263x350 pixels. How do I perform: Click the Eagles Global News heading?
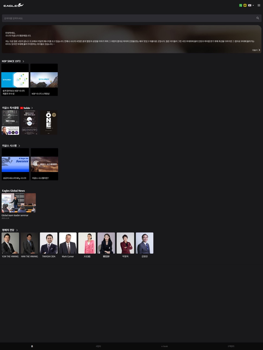pyautogui.click(x=13, y=191)
